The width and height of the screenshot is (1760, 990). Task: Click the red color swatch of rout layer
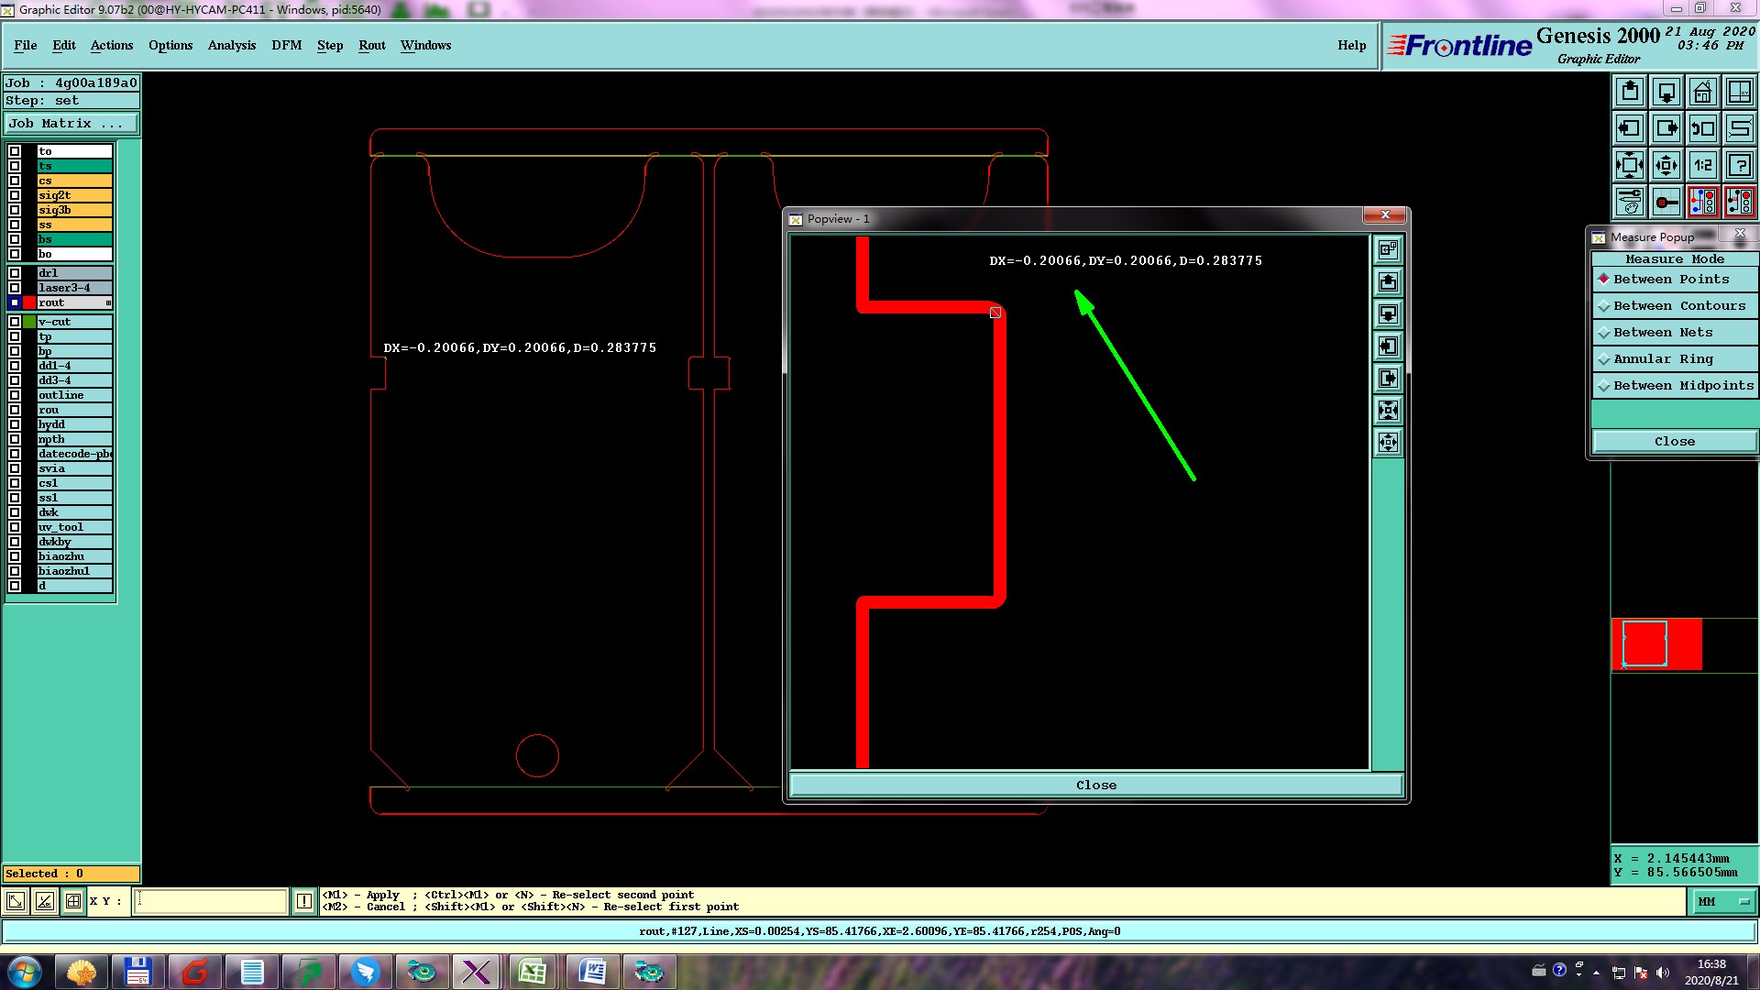[x=29, y=302]
